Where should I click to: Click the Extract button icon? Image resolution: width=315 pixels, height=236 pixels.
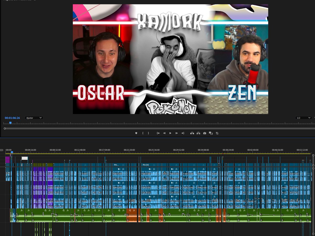click(198, 133)
